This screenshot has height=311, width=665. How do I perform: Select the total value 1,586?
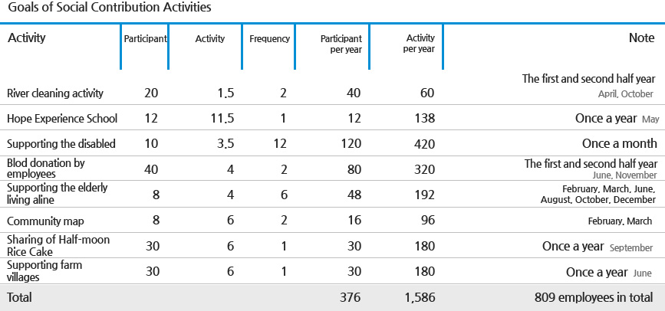[420, 297]
